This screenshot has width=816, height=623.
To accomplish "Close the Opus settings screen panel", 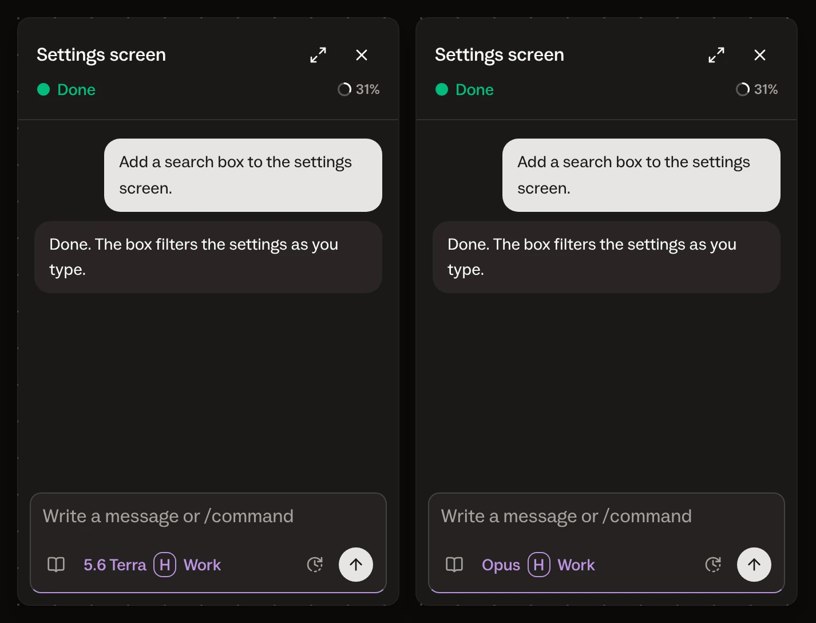I will (x=760, y=55).
